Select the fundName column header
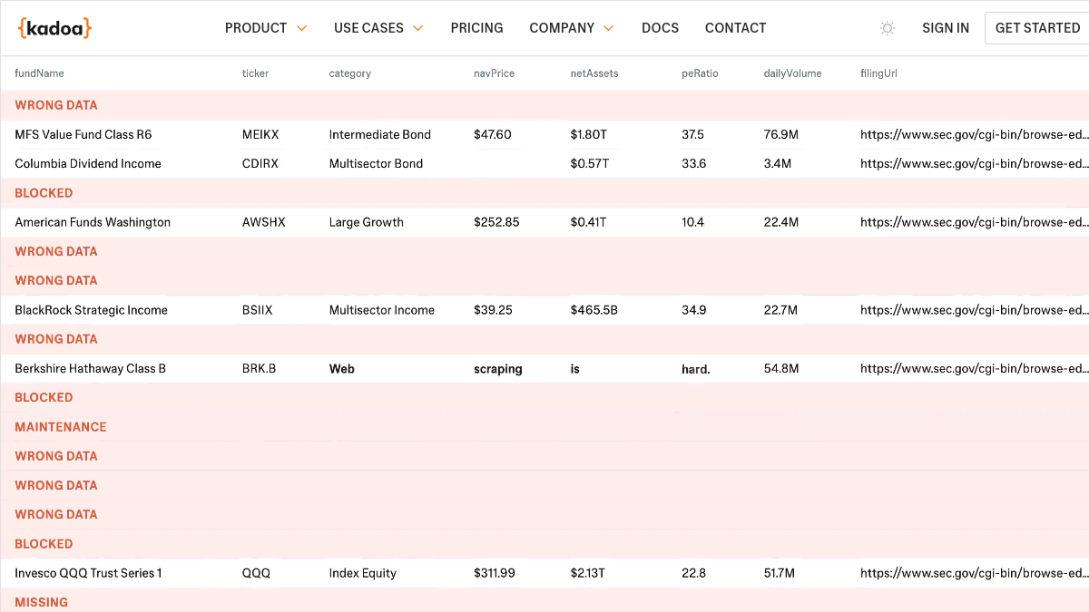Image resolution: width=1089 pixels, height=612 pixels. tap(39, 73)
